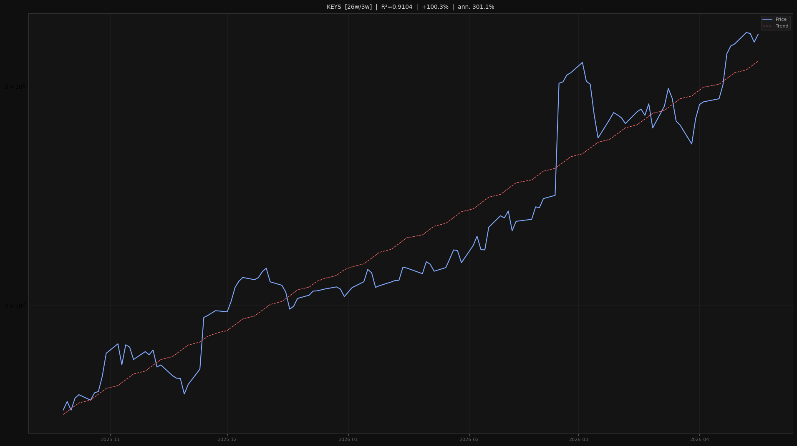Click the ann. 301.1% text in the title

click(x=476, y=7)
